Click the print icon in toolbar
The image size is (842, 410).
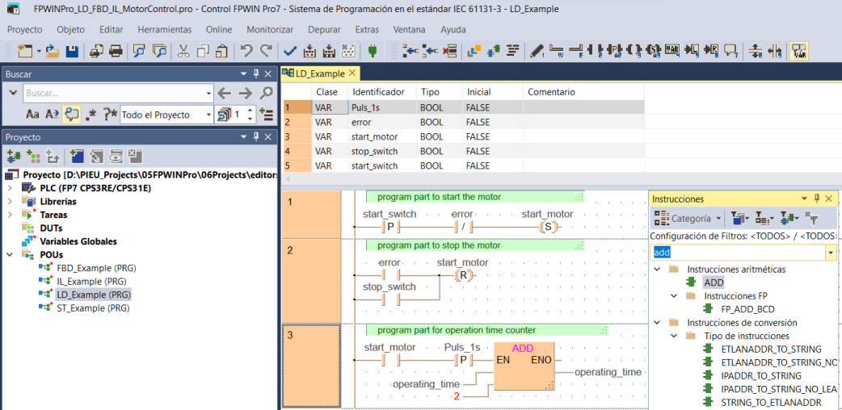pyautogui.click(x=116, y=52)
